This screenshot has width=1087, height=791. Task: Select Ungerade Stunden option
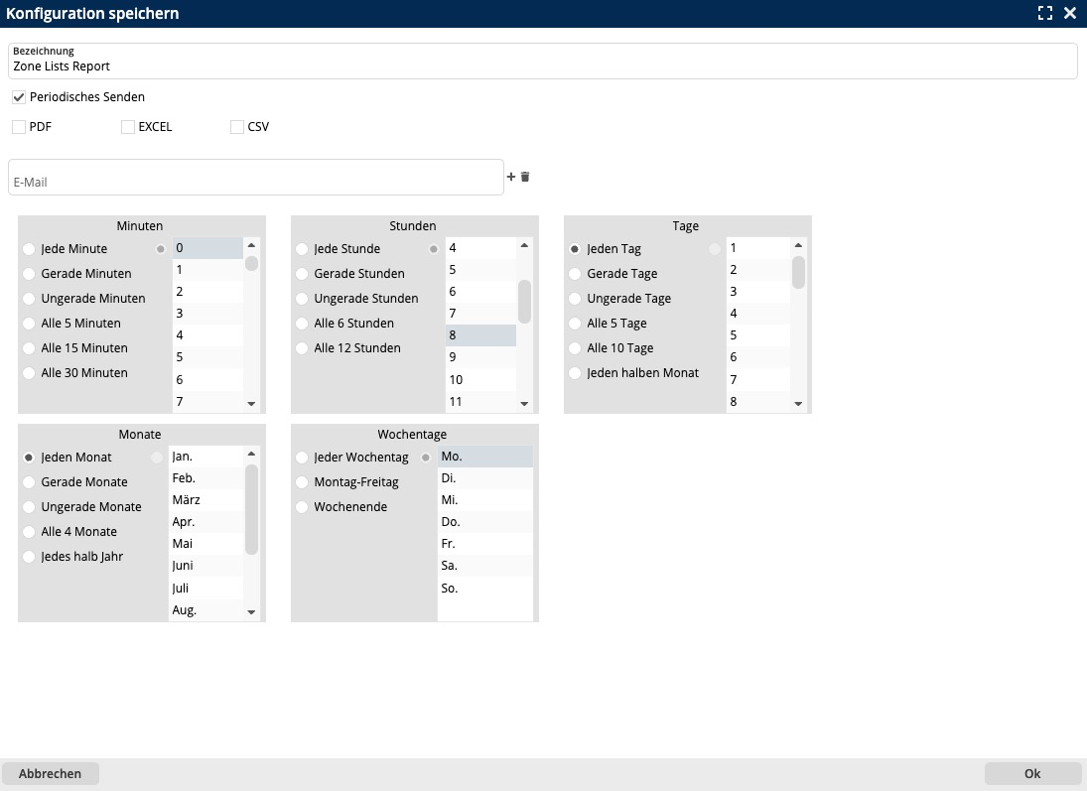[x=302, y=299]
